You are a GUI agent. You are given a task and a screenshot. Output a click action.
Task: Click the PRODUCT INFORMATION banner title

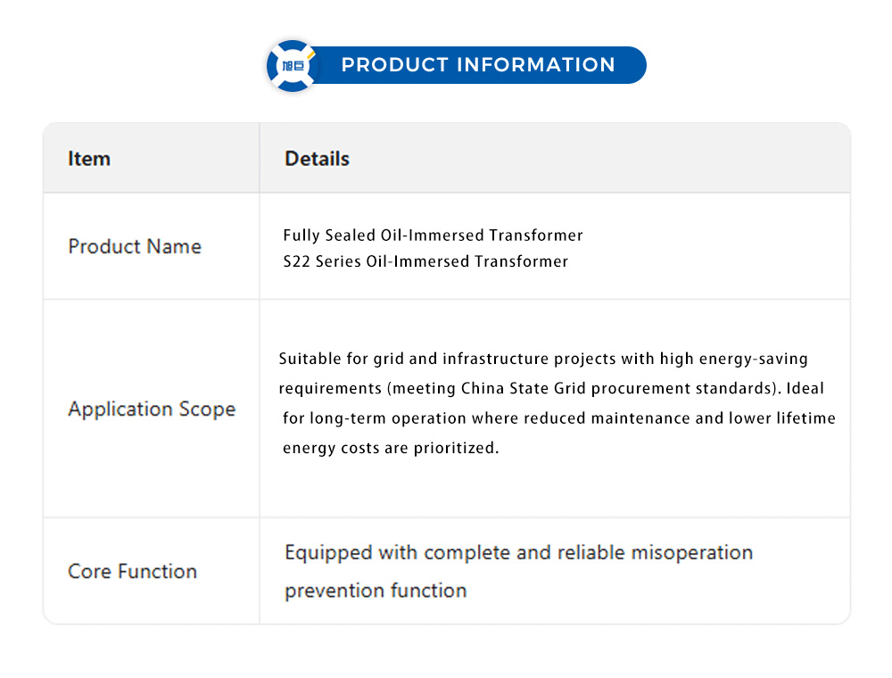[x=478, y=65]
